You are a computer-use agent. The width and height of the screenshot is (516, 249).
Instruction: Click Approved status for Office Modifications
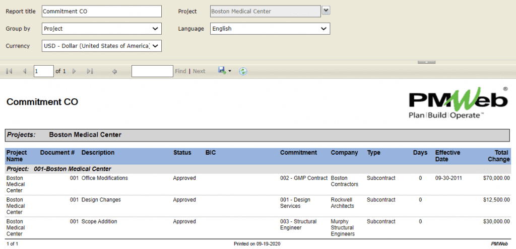(x=184, y=178)
